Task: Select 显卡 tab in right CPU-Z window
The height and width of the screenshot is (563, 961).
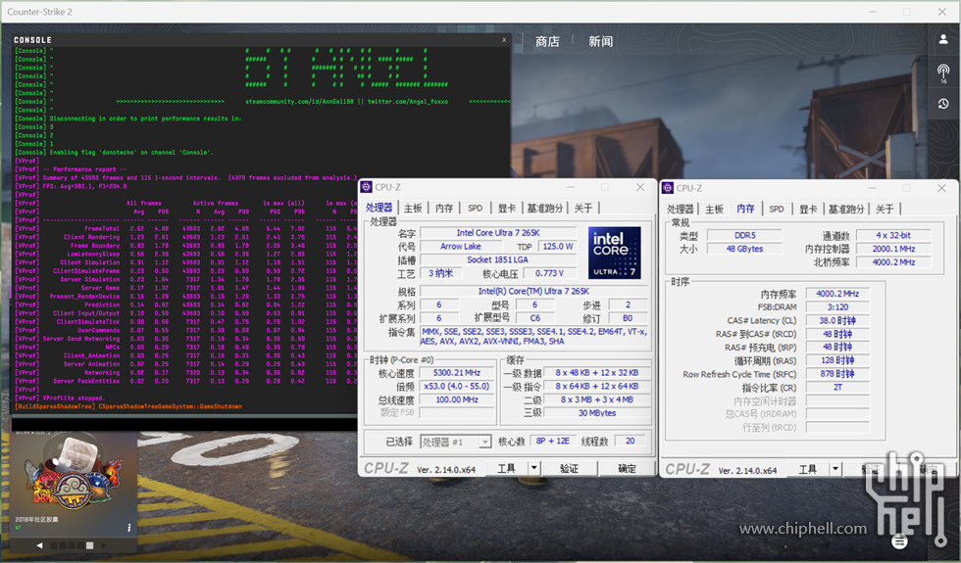Action: [x=808, y=210]
